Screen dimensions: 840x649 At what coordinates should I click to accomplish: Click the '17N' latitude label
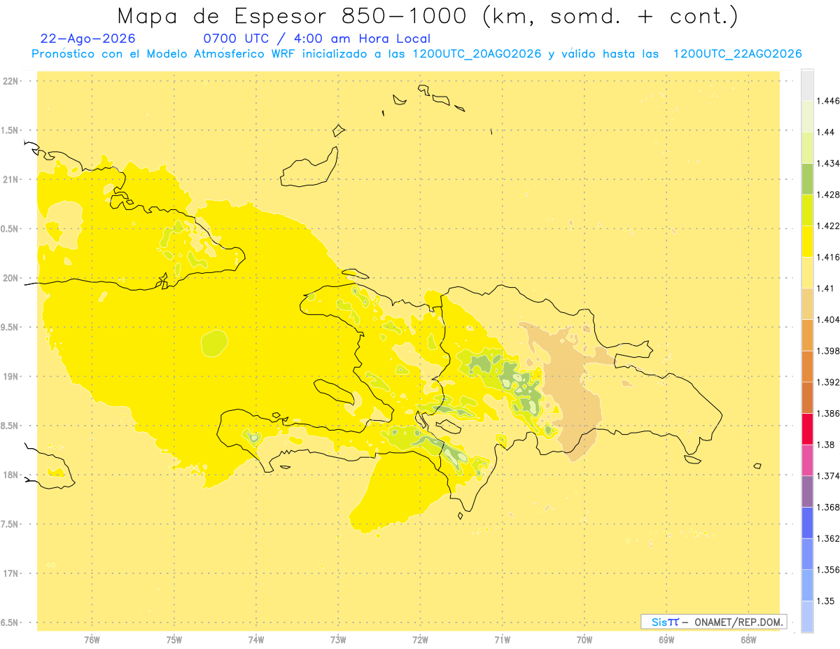[x=10, y=573]
